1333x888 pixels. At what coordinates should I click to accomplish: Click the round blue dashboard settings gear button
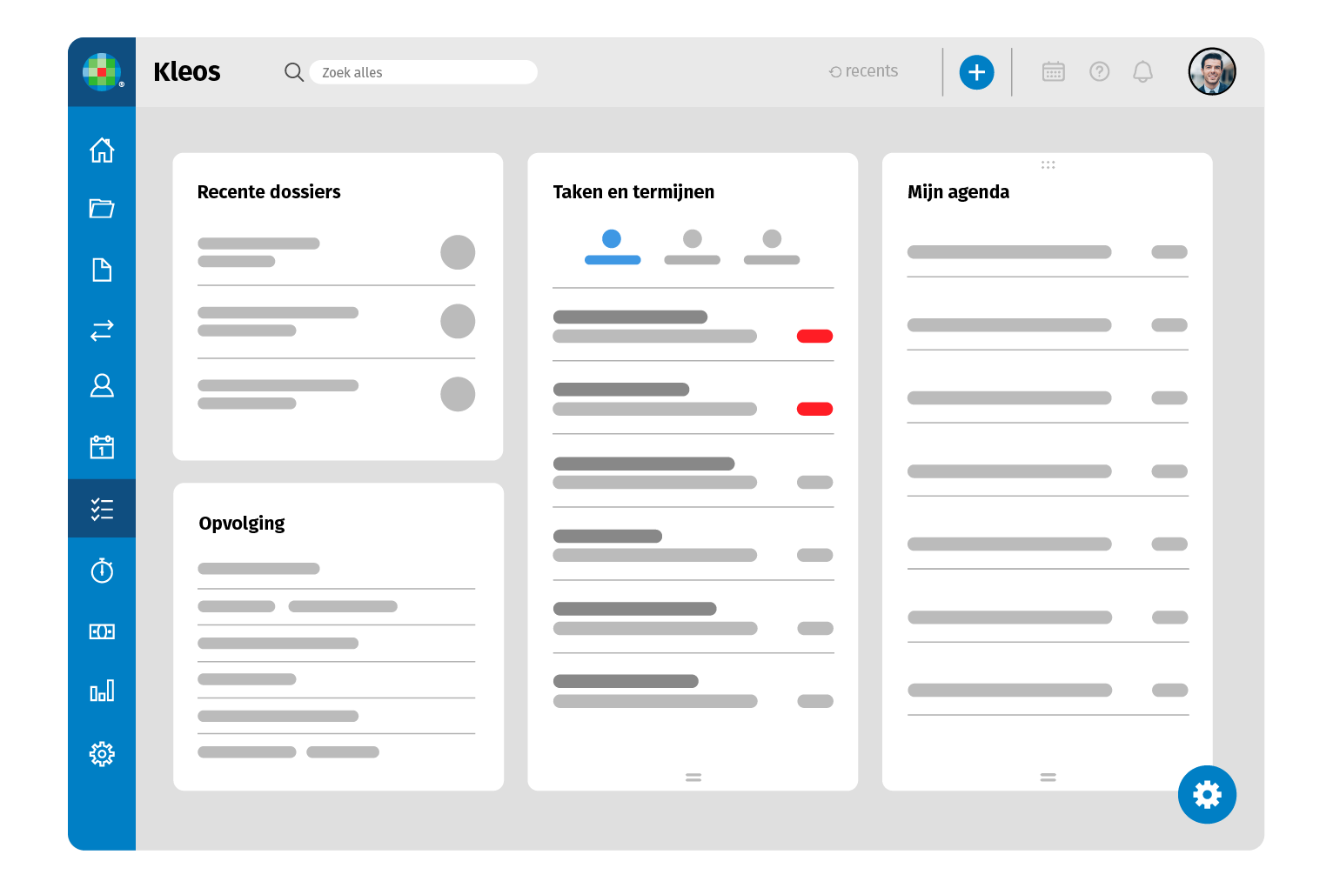[1207, 794]
